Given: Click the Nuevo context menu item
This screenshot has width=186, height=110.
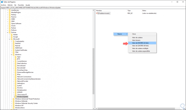Looking at the screenshot, I should click(x=121, y=34).
